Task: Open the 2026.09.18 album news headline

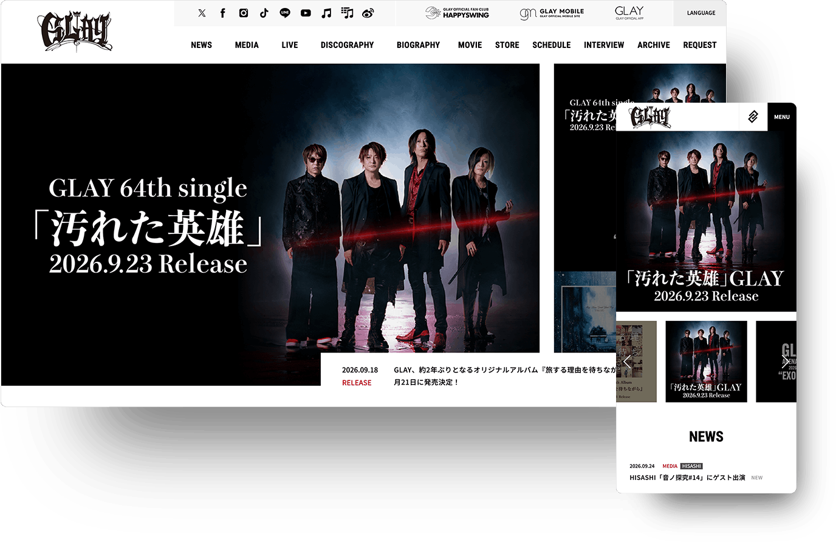Action: (x=504, y=376)
